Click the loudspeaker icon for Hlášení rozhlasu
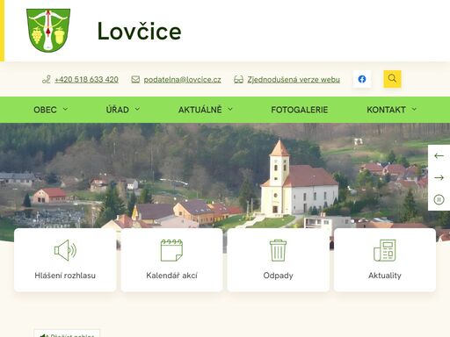Image resolution: width=450 pixels, height=337 pixels. coord(65,250)
